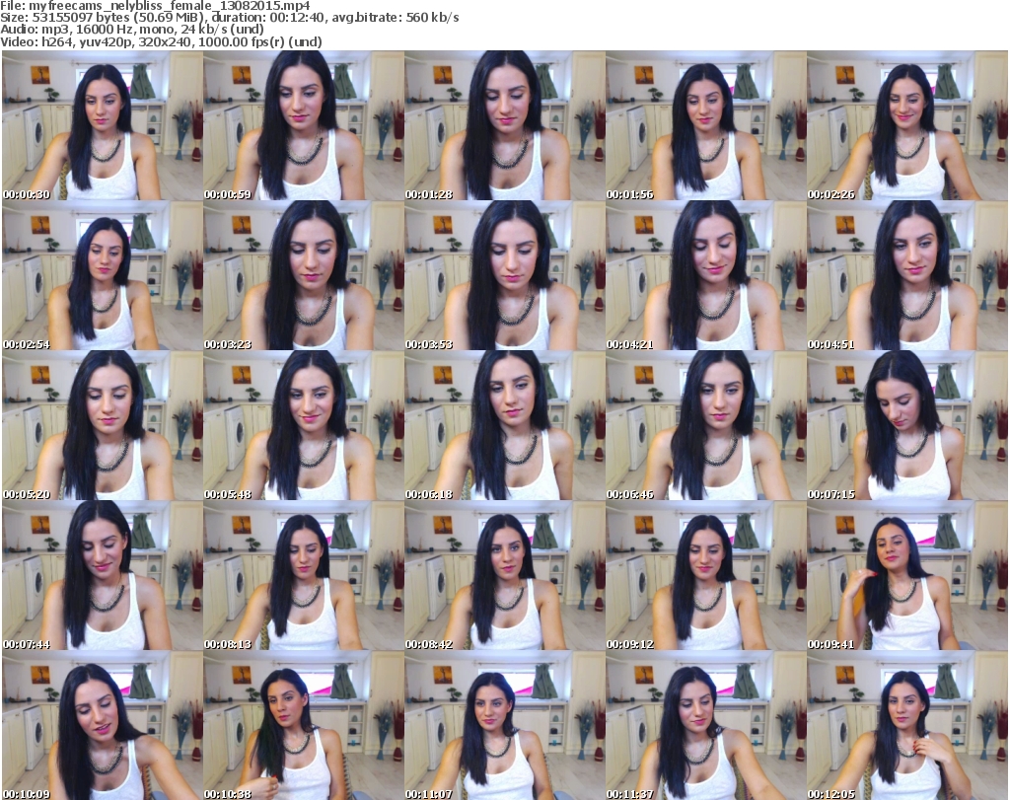1010x800 pixels.
Task: Click the thumbnail frame stamped 00:12:05
Action: (907, 725)
